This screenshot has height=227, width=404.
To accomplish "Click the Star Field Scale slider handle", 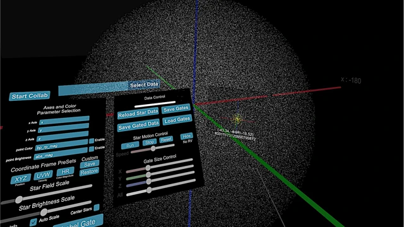I will [x=19, y=199].
